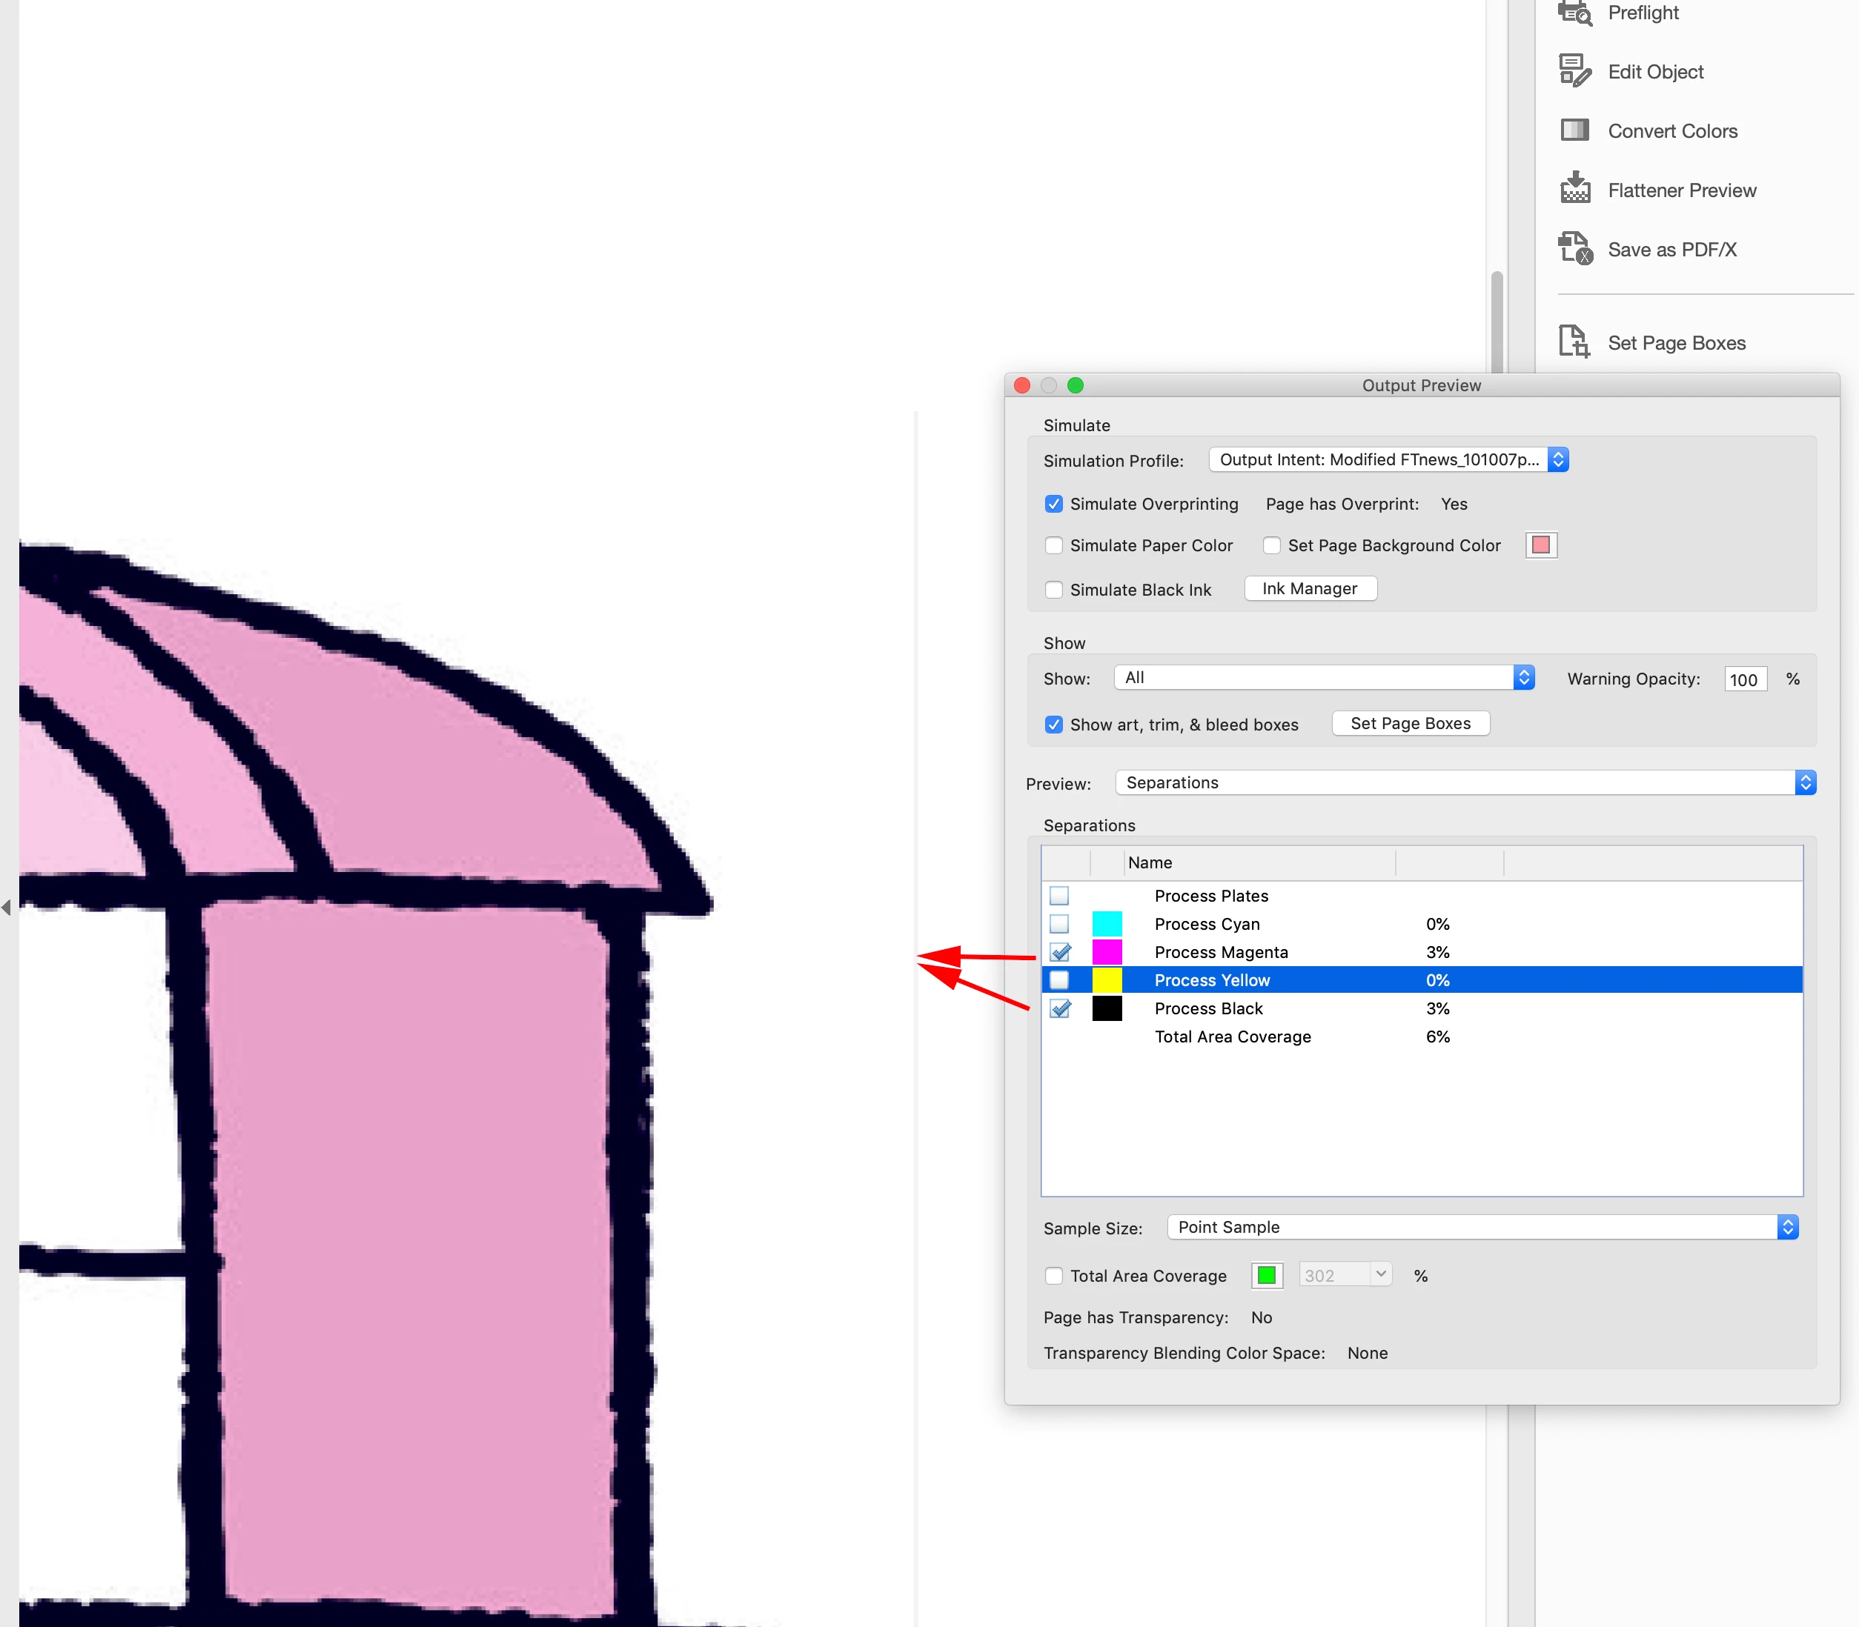Click the Ink Manager button
This screenshot has width=1859, height=1627.
tap(1310, 588)
